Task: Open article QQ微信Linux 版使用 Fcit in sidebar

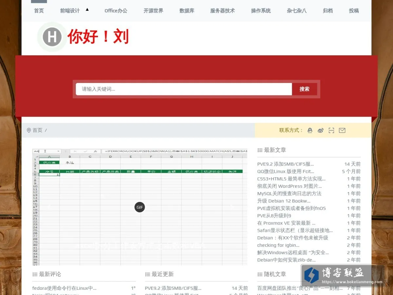Action: pos(286,171)
